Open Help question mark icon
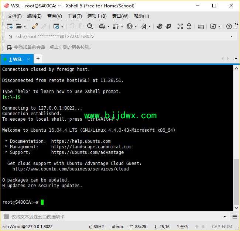The image size is (240, 231). point(229,27)
